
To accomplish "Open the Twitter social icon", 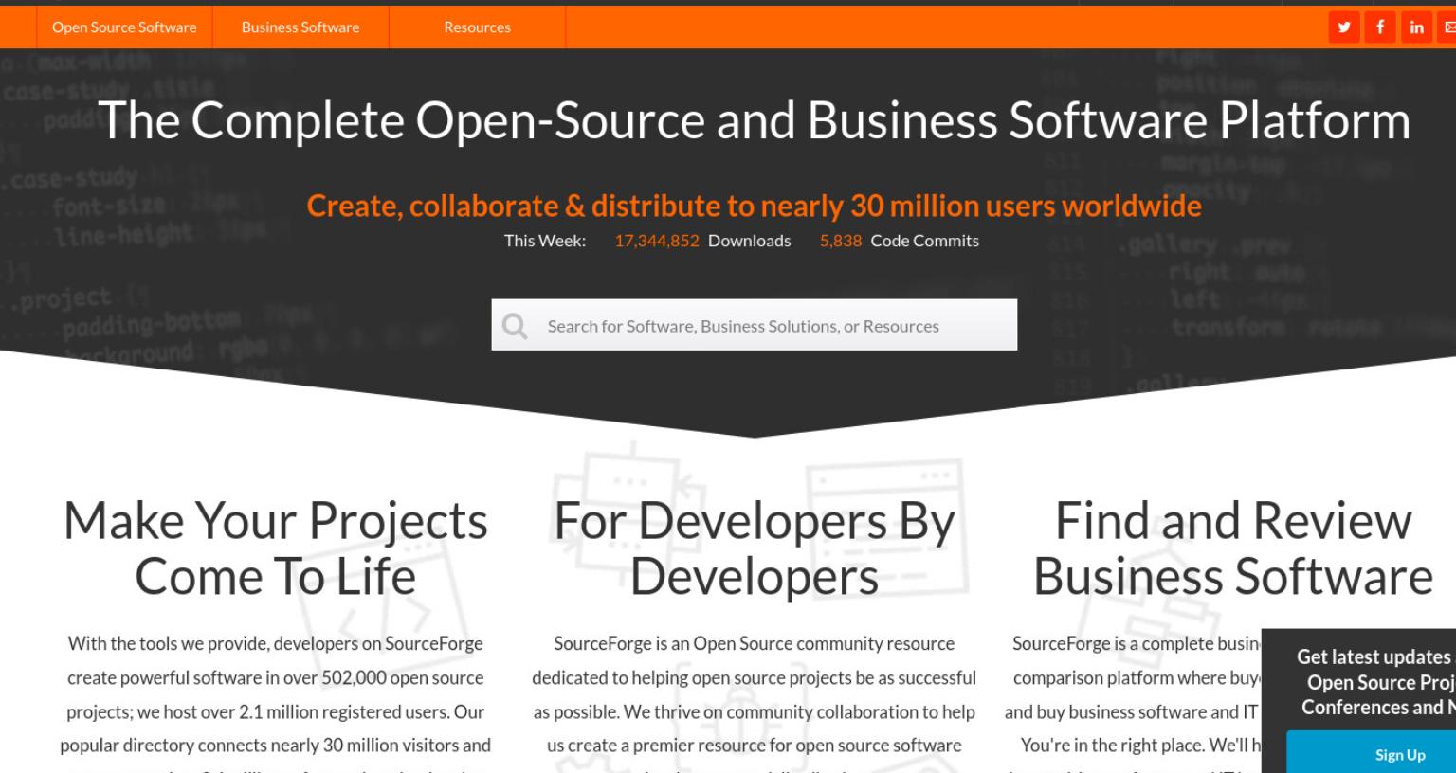I will tap(1344, 27).
